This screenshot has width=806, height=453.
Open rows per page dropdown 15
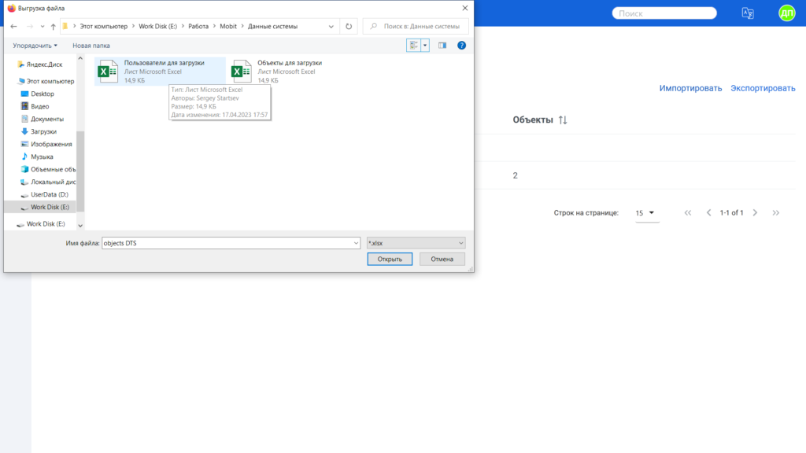point(645,212)
